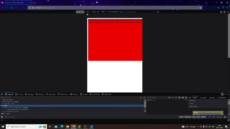This screenshot has width=230, height=129.
Task: Open console settings gear icon
Action: tap(225, 117)
